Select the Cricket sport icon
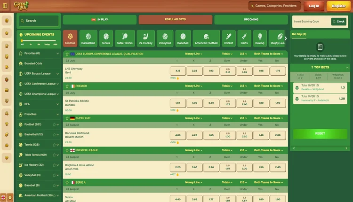353x202 pixels. (228, 39)
